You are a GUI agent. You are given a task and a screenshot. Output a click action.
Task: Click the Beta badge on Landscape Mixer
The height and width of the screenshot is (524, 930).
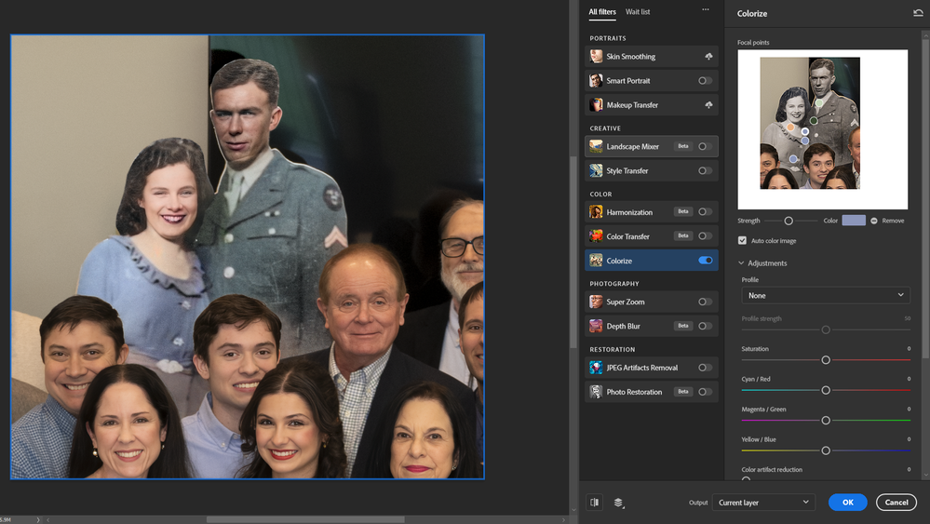pyautogui.click(x=683, y=146)
